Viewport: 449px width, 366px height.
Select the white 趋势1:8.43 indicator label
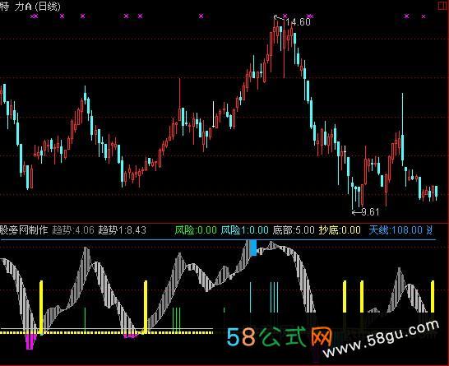[122, 230]
